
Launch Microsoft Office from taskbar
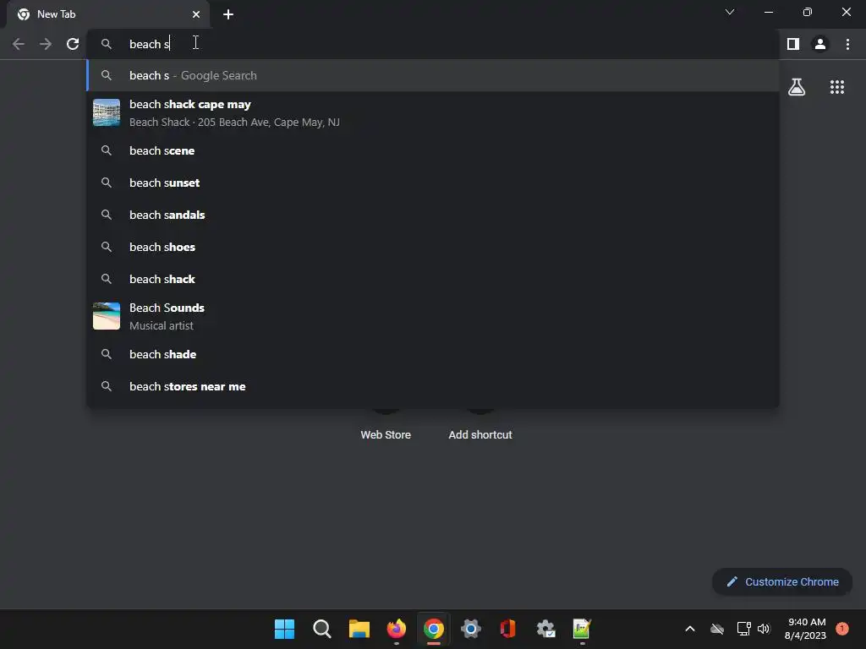(x=508, y=629)
